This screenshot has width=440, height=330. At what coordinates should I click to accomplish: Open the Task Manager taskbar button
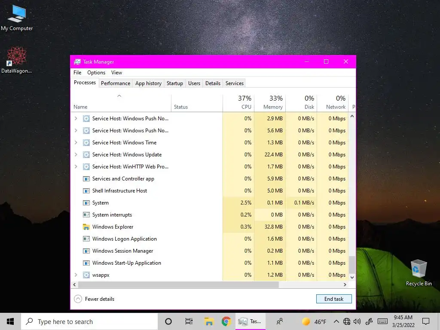coord(251,321)
